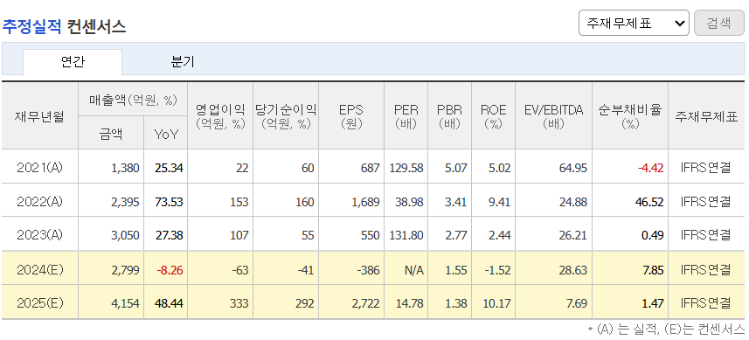
Task: Click YoY value 48.44
Action: tap(169, 303)
